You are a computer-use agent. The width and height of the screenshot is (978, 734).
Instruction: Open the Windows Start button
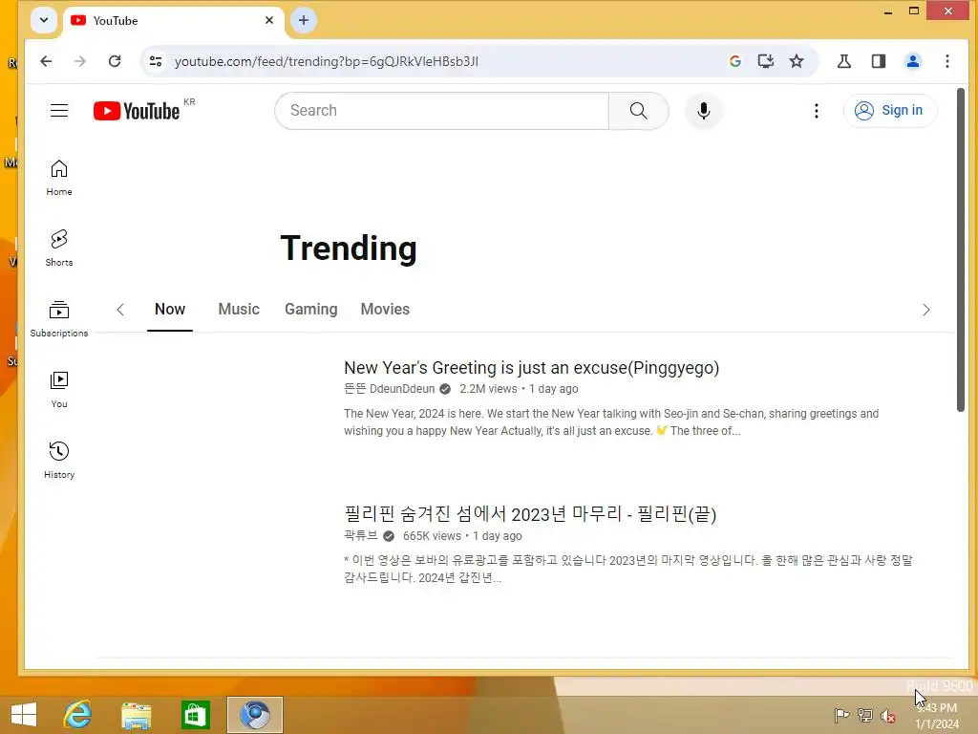click(x=24, y=715)
